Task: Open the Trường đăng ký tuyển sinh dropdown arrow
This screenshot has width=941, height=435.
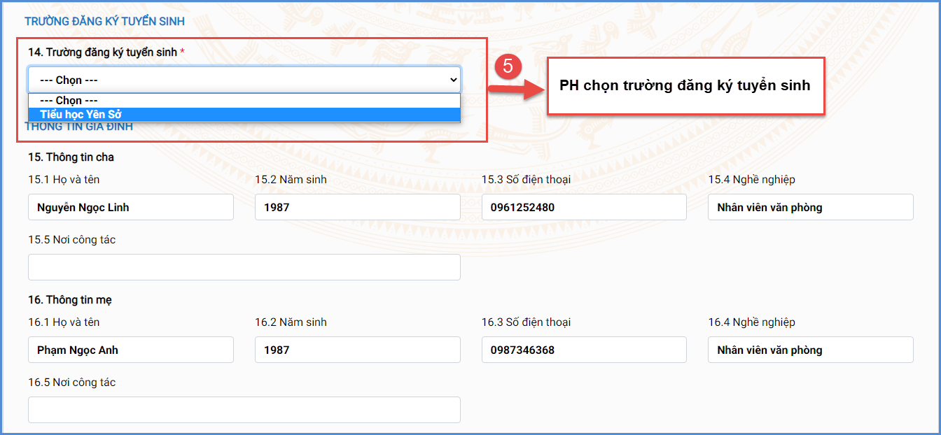Action: 452,80
